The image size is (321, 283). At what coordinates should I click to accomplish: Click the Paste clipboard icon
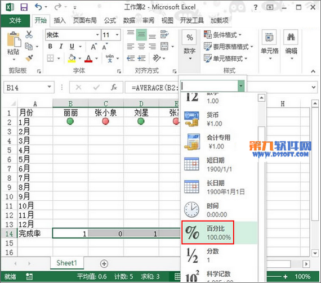[x=14, y=39]
